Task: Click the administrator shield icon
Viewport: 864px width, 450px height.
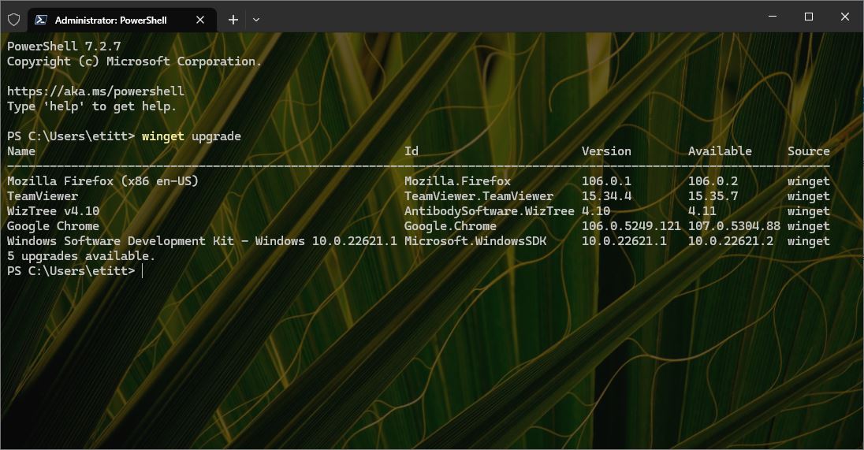Action: pyautogui.click(x=13, y=19)
